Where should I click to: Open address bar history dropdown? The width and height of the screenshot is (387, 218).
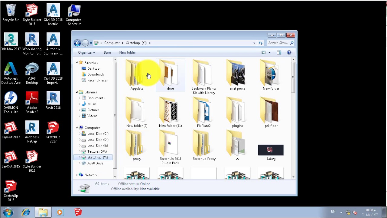click(254, 43)
